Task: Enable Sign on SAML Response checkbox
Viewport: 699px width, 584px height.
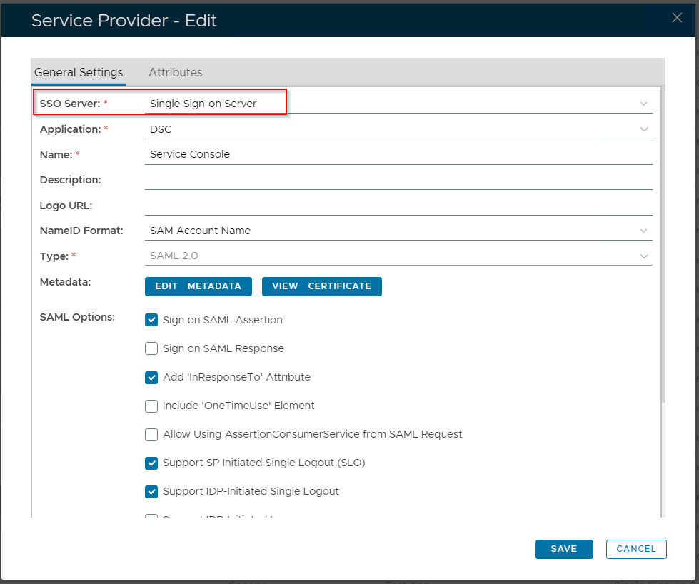Action: (x=151, y=348)
